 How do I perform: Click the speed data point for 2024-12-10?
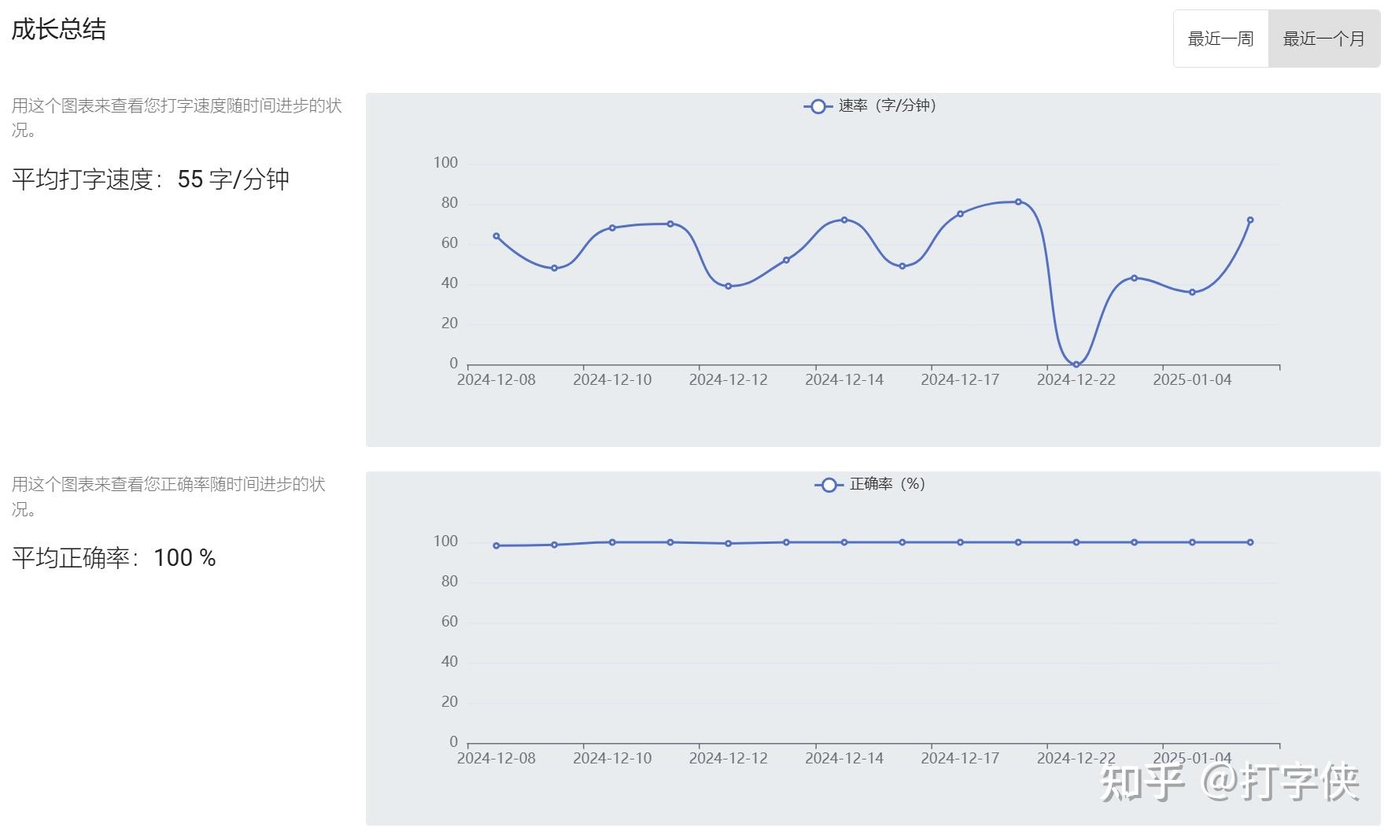tap(612, 228)
